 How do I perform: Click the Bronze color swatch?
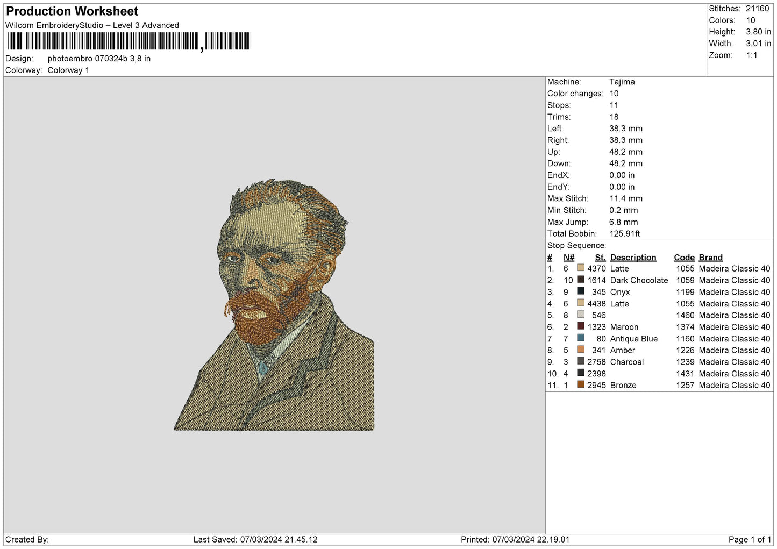click(x=581, y=384)
